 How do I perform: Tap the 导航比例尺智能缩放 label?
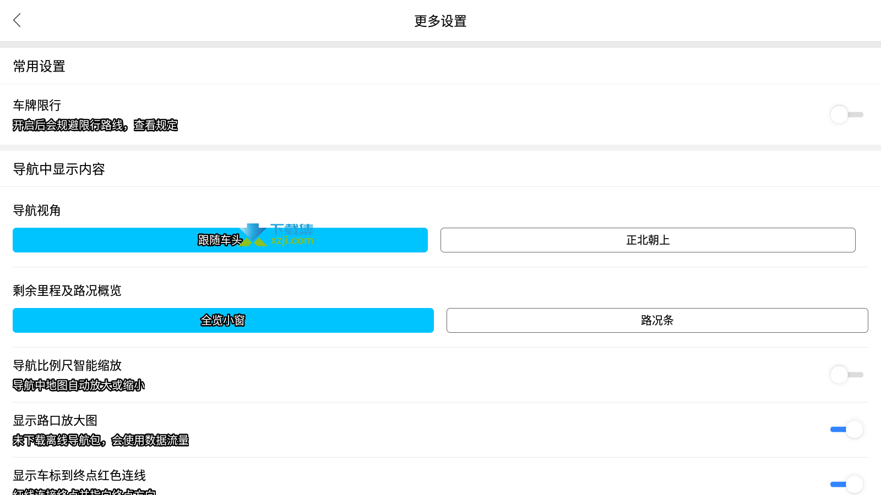coord(67,365)
